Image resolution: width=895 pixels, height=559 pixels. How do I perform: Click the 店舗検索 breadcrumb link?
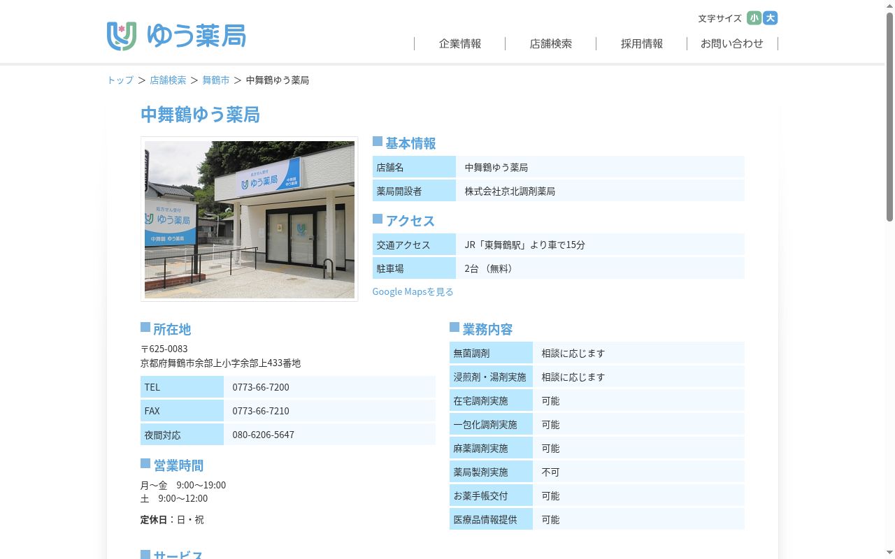click(x=168, y=80)
